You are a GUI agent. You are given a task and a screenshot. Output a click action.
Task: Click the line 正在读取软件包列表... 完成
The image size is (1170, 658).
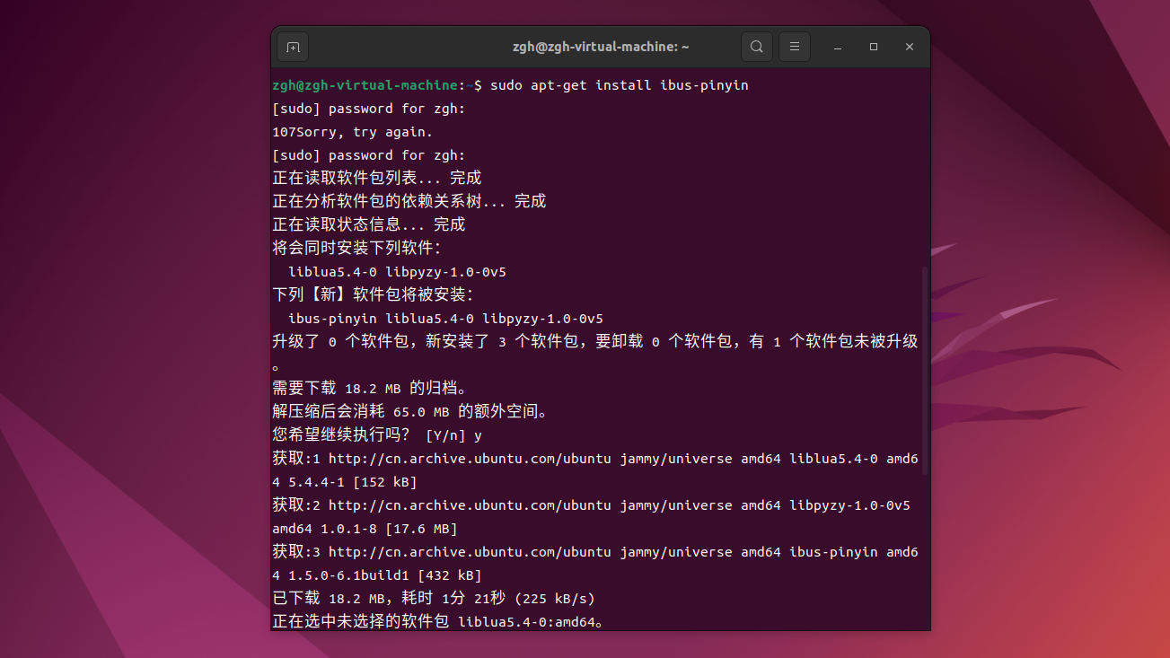coord(377,178)
